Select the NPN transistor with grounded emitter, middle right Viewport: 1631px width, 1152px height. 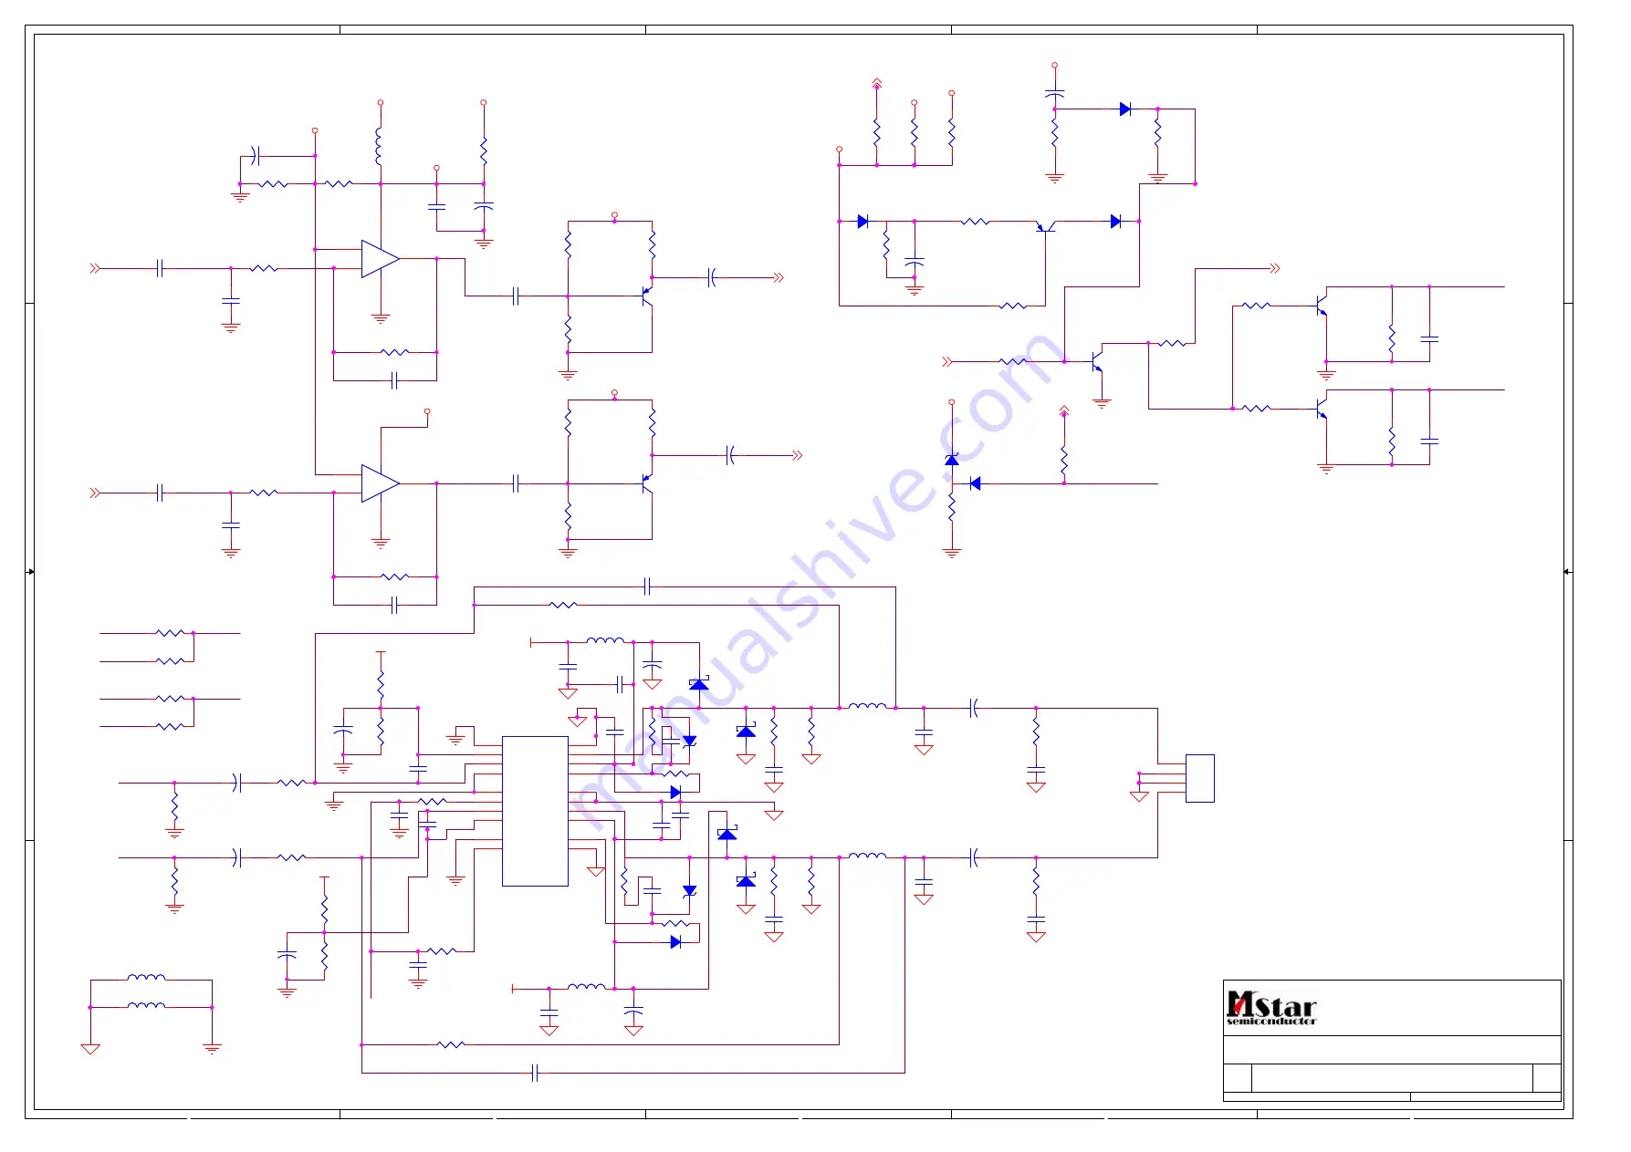1096,362
